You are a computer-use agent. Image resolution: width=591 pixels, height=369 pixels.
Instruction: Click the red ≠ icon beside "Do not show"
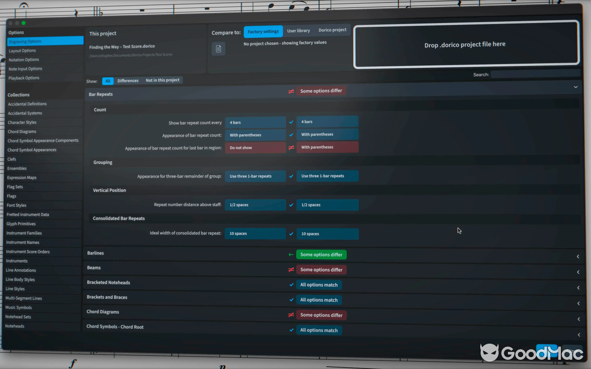[x=291, y=147]
